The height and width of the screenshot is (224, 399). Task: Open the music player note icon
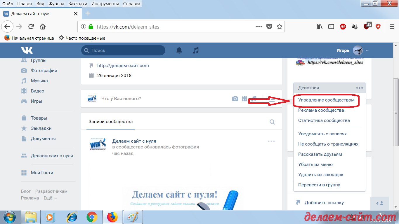(196, 50)
